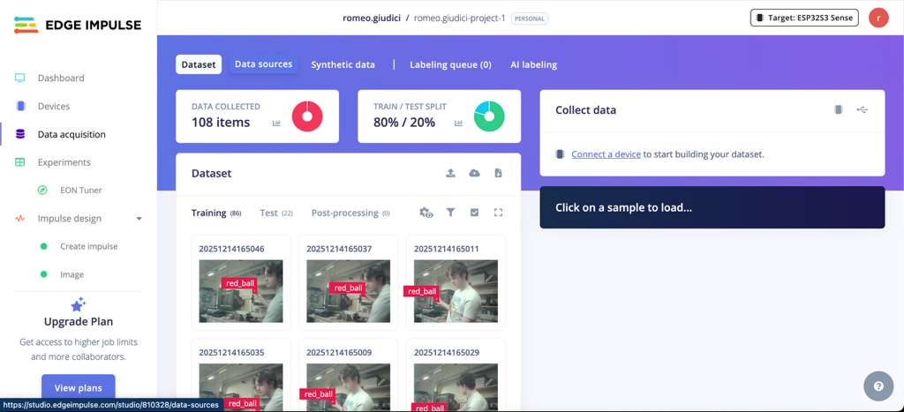
Task: Click the Connect a device link
Action: (606, 154)
